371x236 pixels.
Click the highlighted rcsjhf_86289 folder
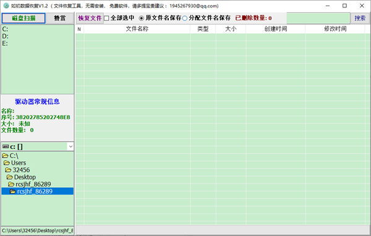(x=37, y=191)
